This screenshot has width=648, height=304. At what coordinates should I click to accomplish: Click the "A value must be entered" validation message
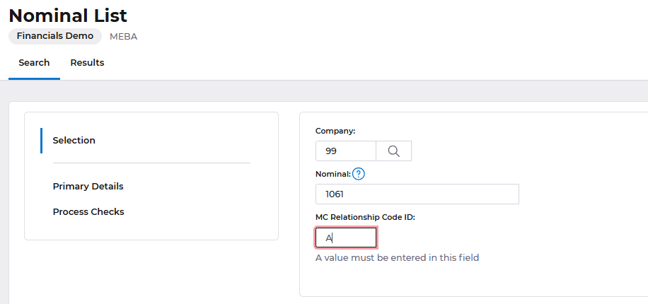click(x=397, y=258)
